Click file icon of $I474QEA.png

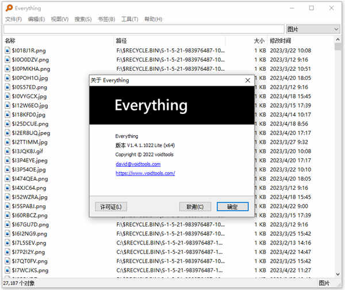pyautogui.click(x=7, y=179)
